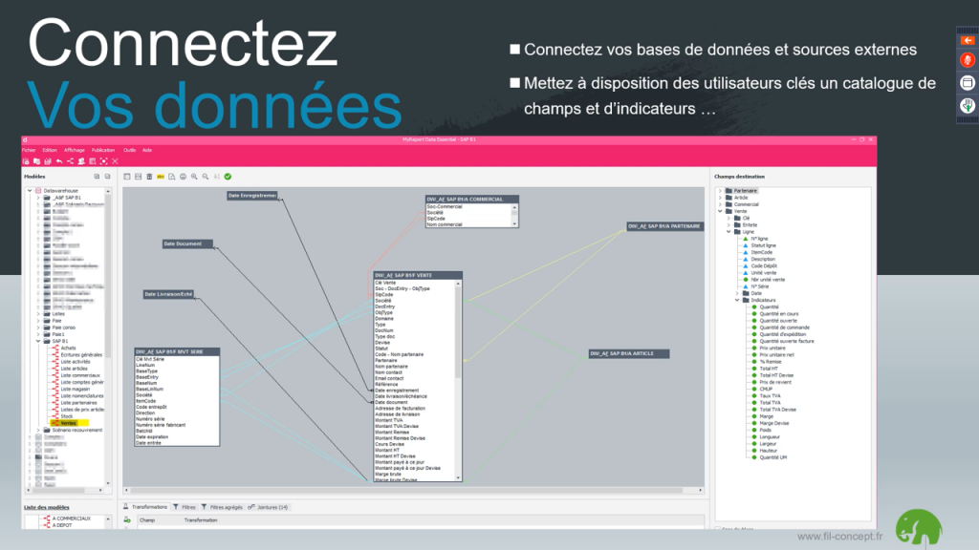Image resolution: width=979 pixels, height=550 pixels.
Task: Open the Fichier menu
Action: 29,150
